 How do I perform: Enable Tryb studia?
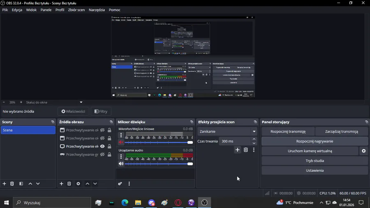[x=314, y=161]
